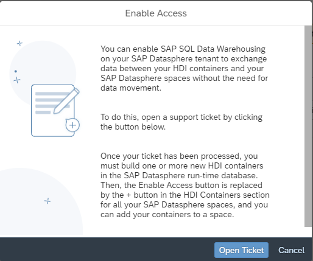
Task: Click the dialog's vertical scrollbar thumb
Action: pos(308,126)
